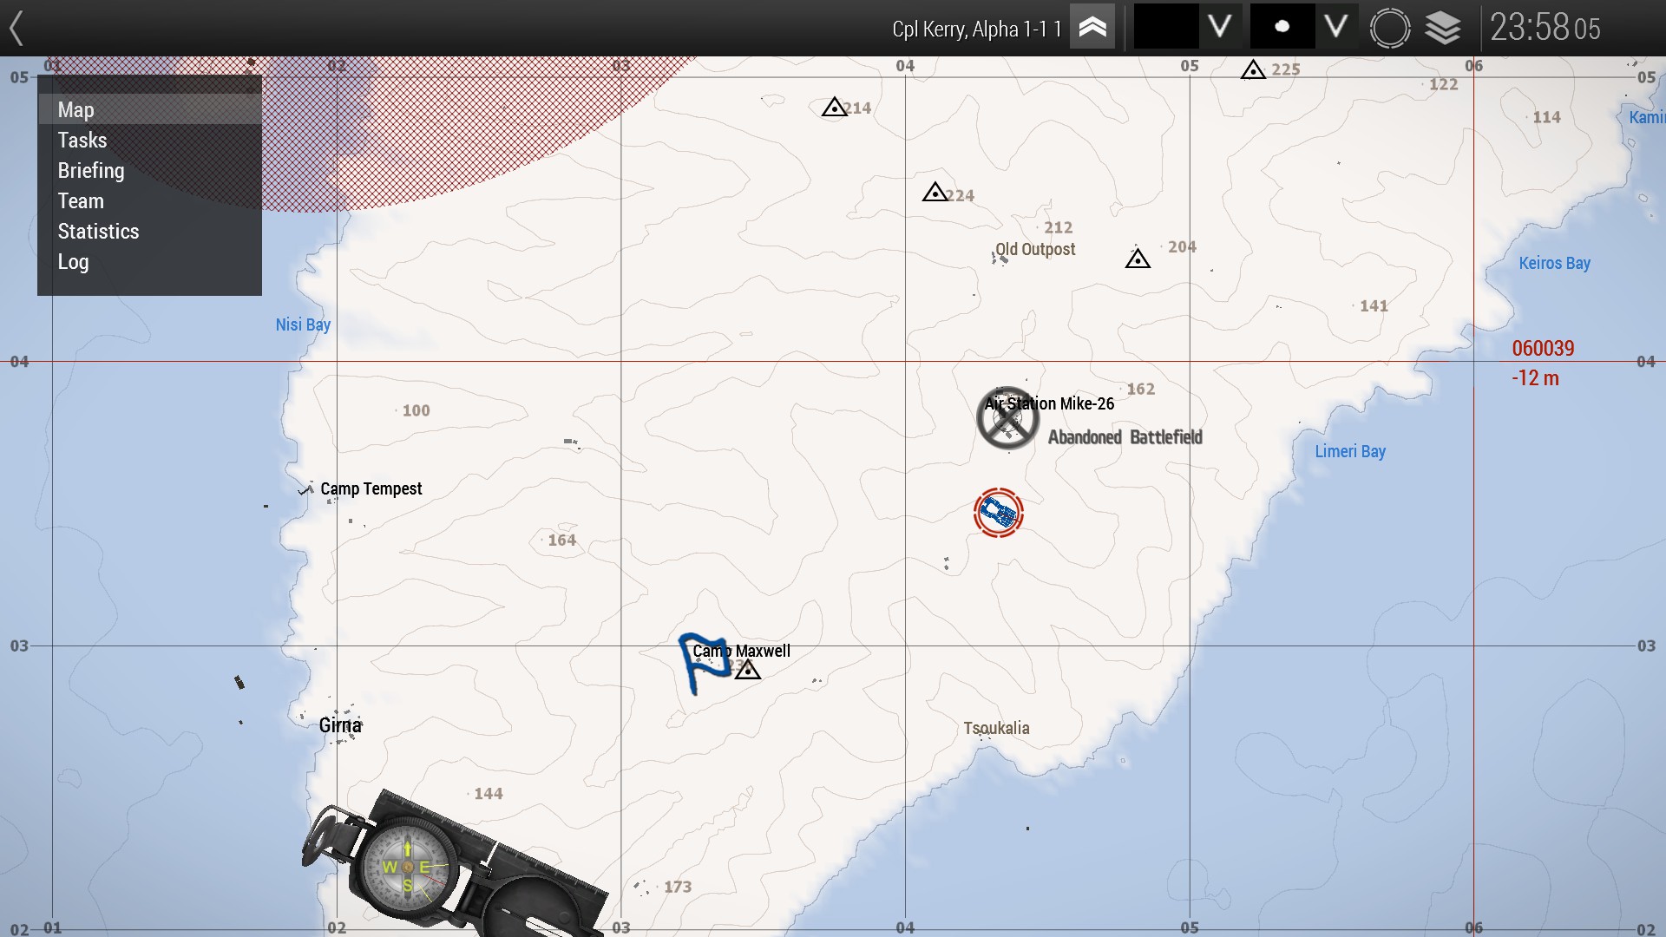This screenshot has height=937, width=1666.
Task: Click the back arrow in top-left corner
Action: [16, 29]
